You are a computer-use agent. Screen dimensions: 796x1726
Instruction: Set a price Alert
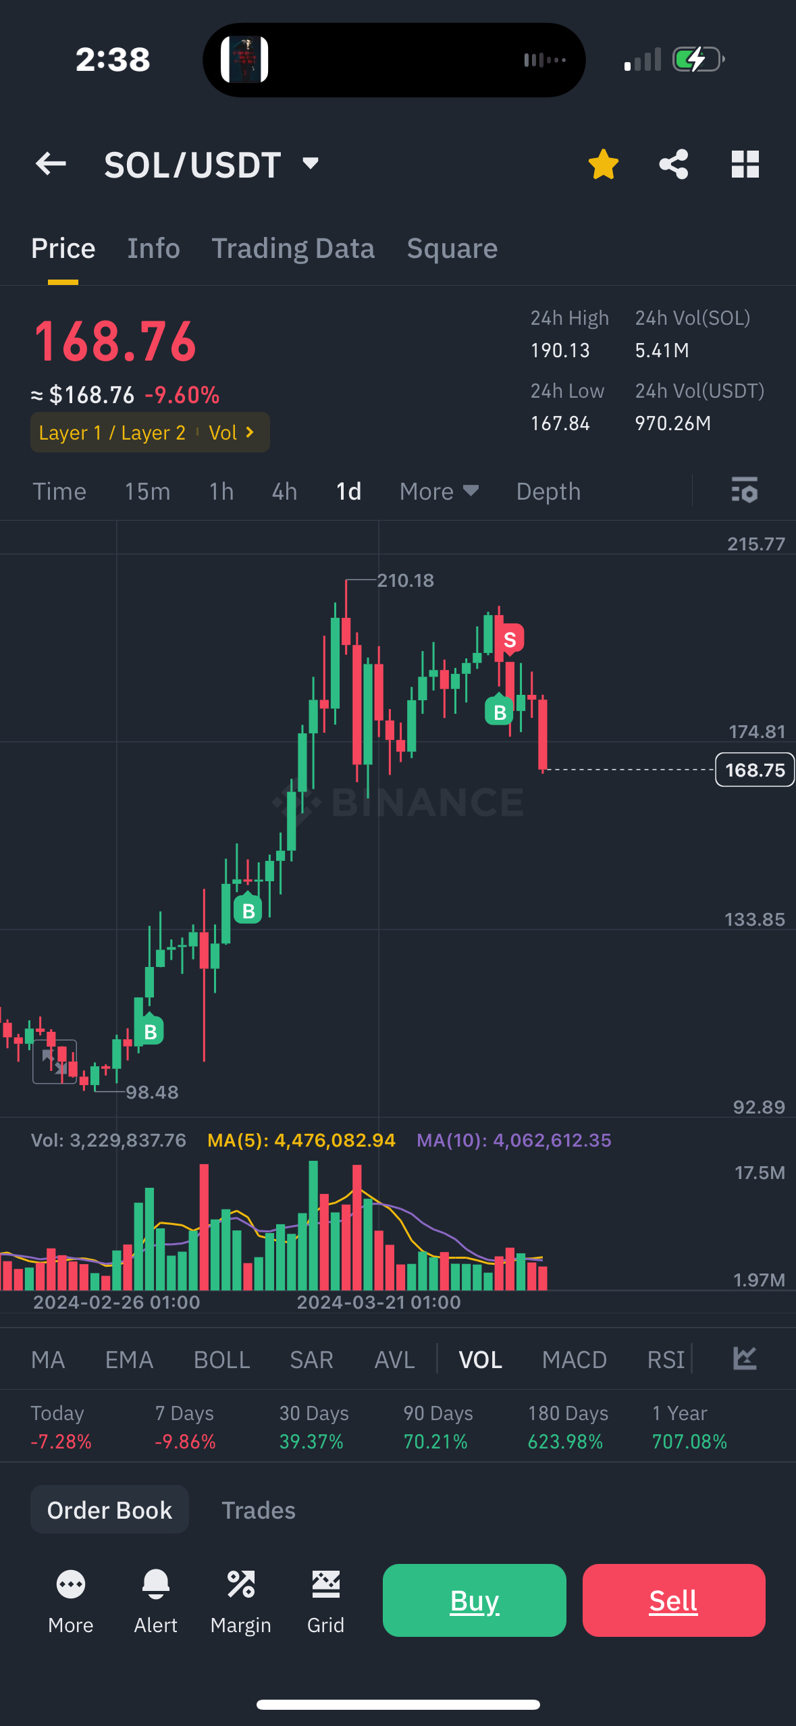tap(155, 1601)
